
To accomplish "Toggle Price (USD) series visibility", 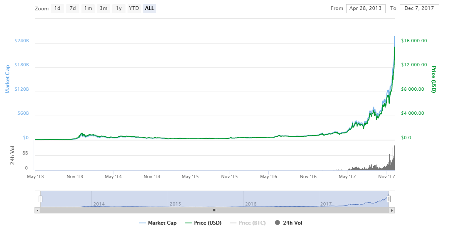I will point(203,223).
